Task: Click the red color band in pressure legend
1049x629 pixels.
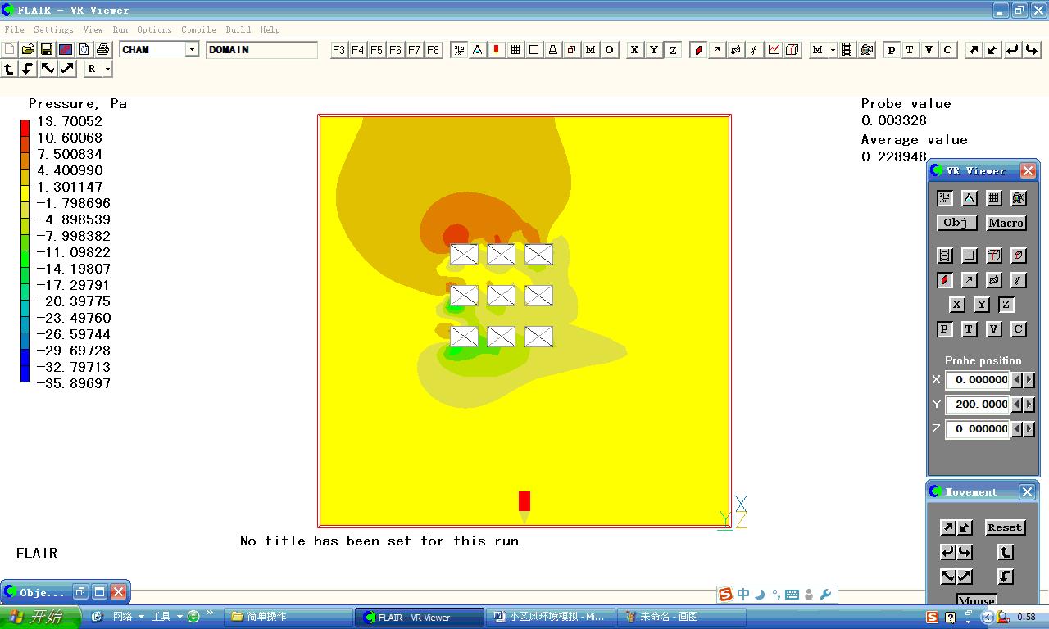Action: 25,128
